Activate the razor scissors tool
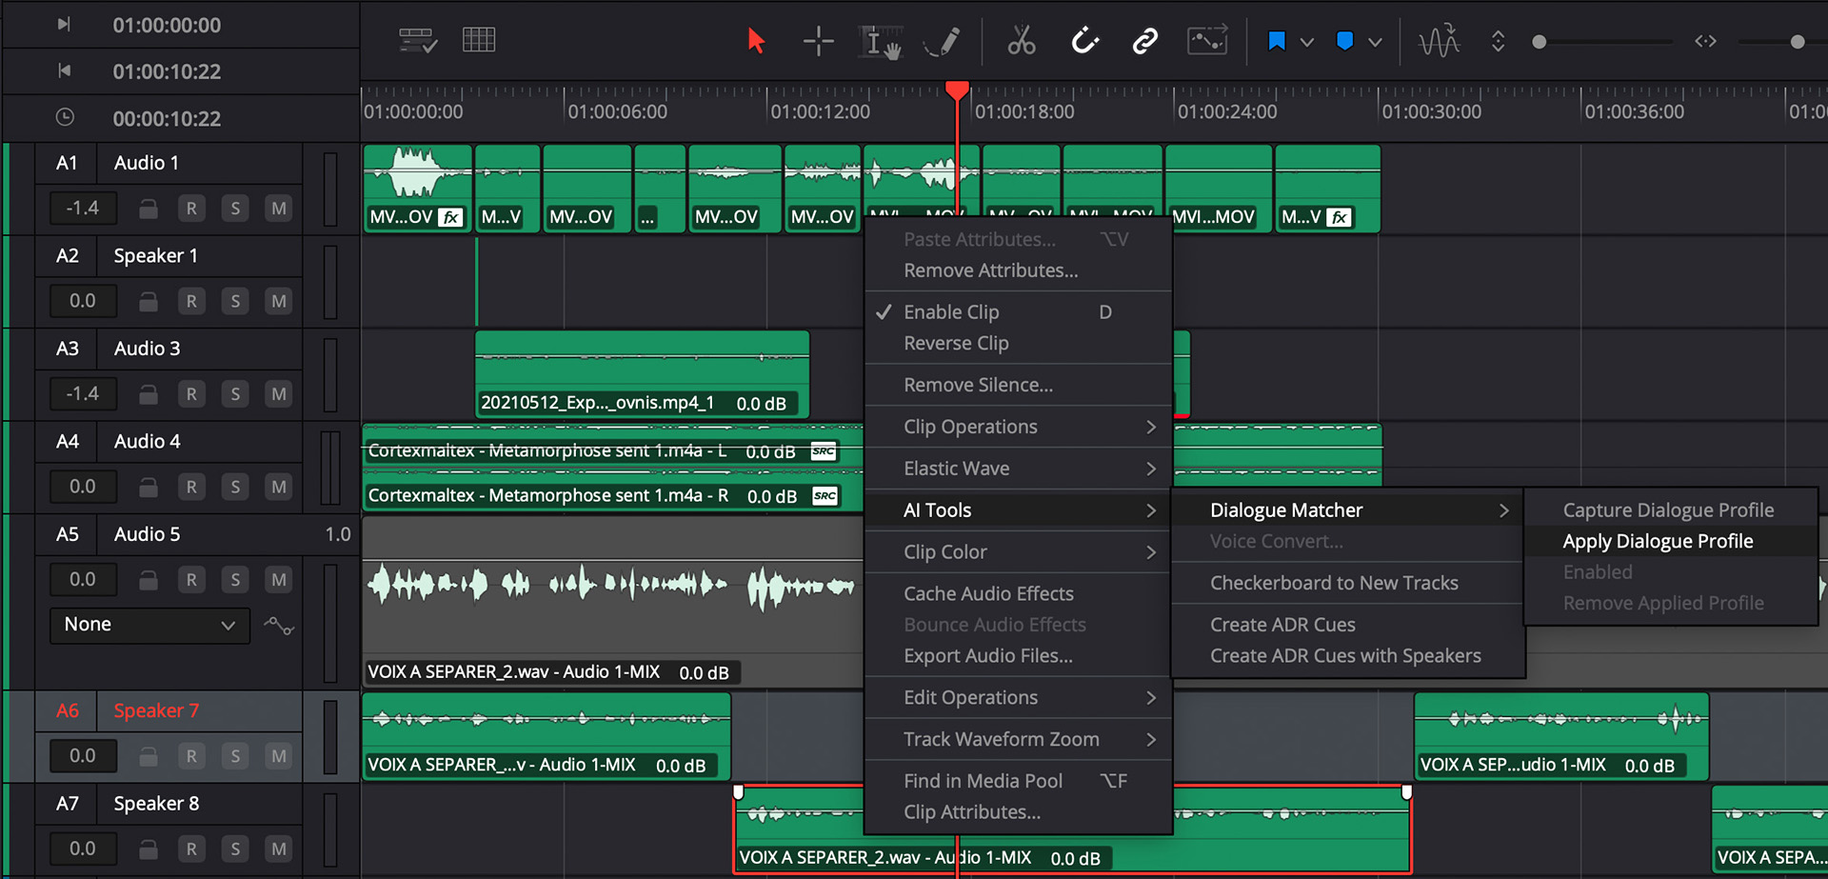Viewport: 1828px width, 879px height. tap(1021, 41)
